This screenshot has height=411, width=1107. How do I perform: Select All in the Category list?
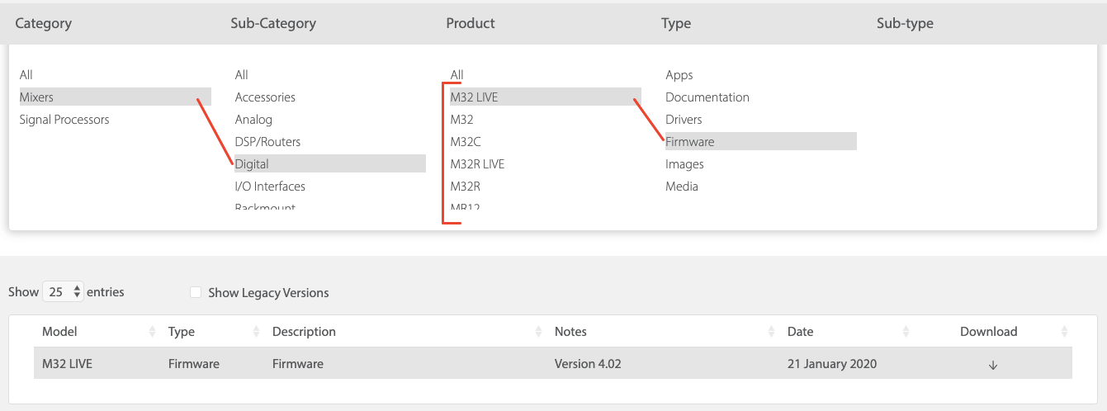coord(26,75)
